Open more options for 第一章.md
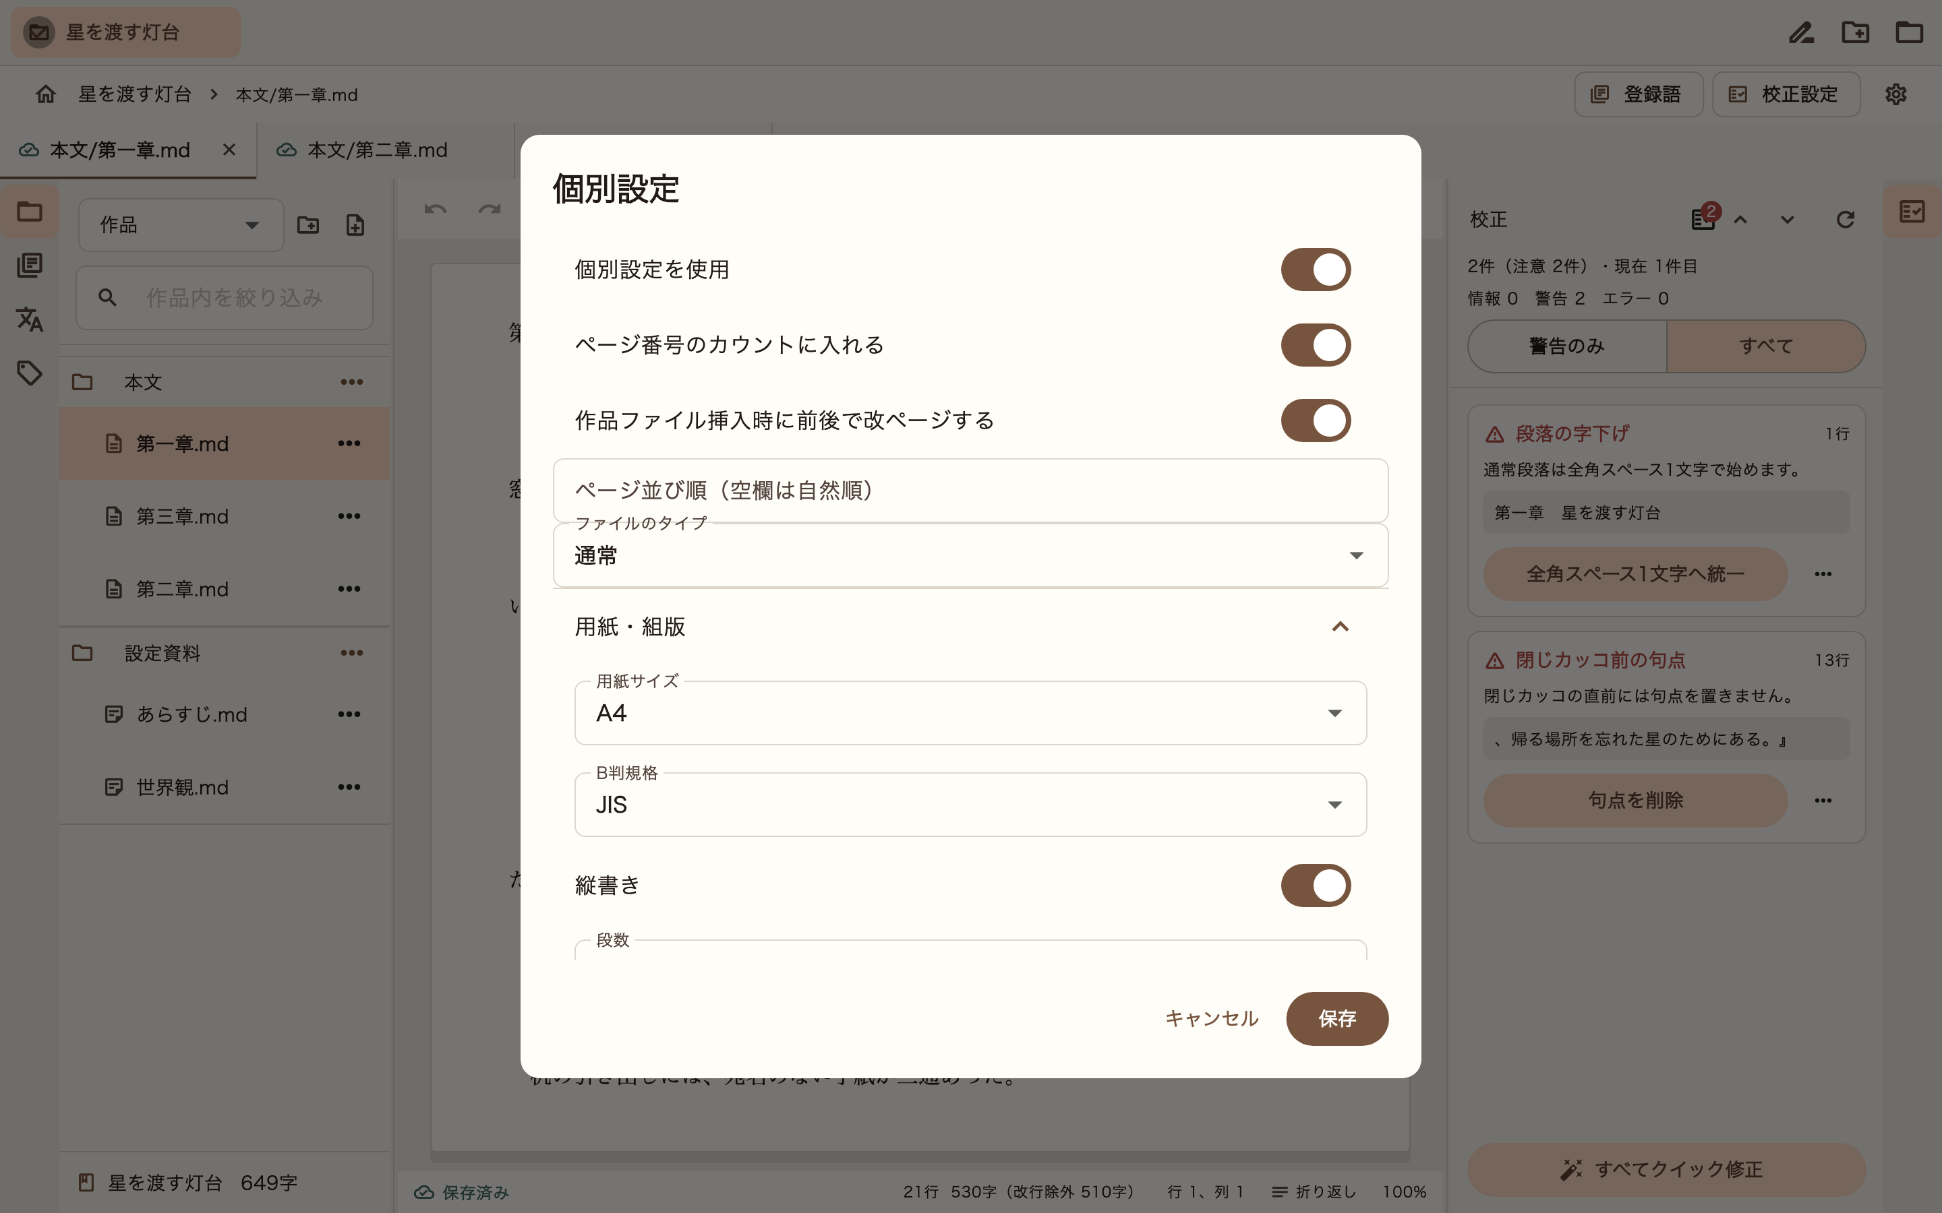 tap(349, 443)
